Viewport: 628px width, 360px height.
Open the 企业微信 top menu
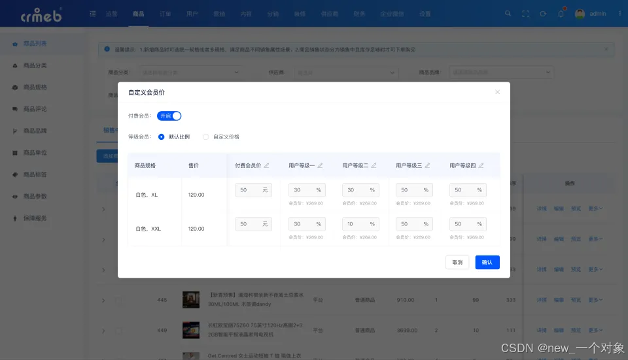point(392,14)
